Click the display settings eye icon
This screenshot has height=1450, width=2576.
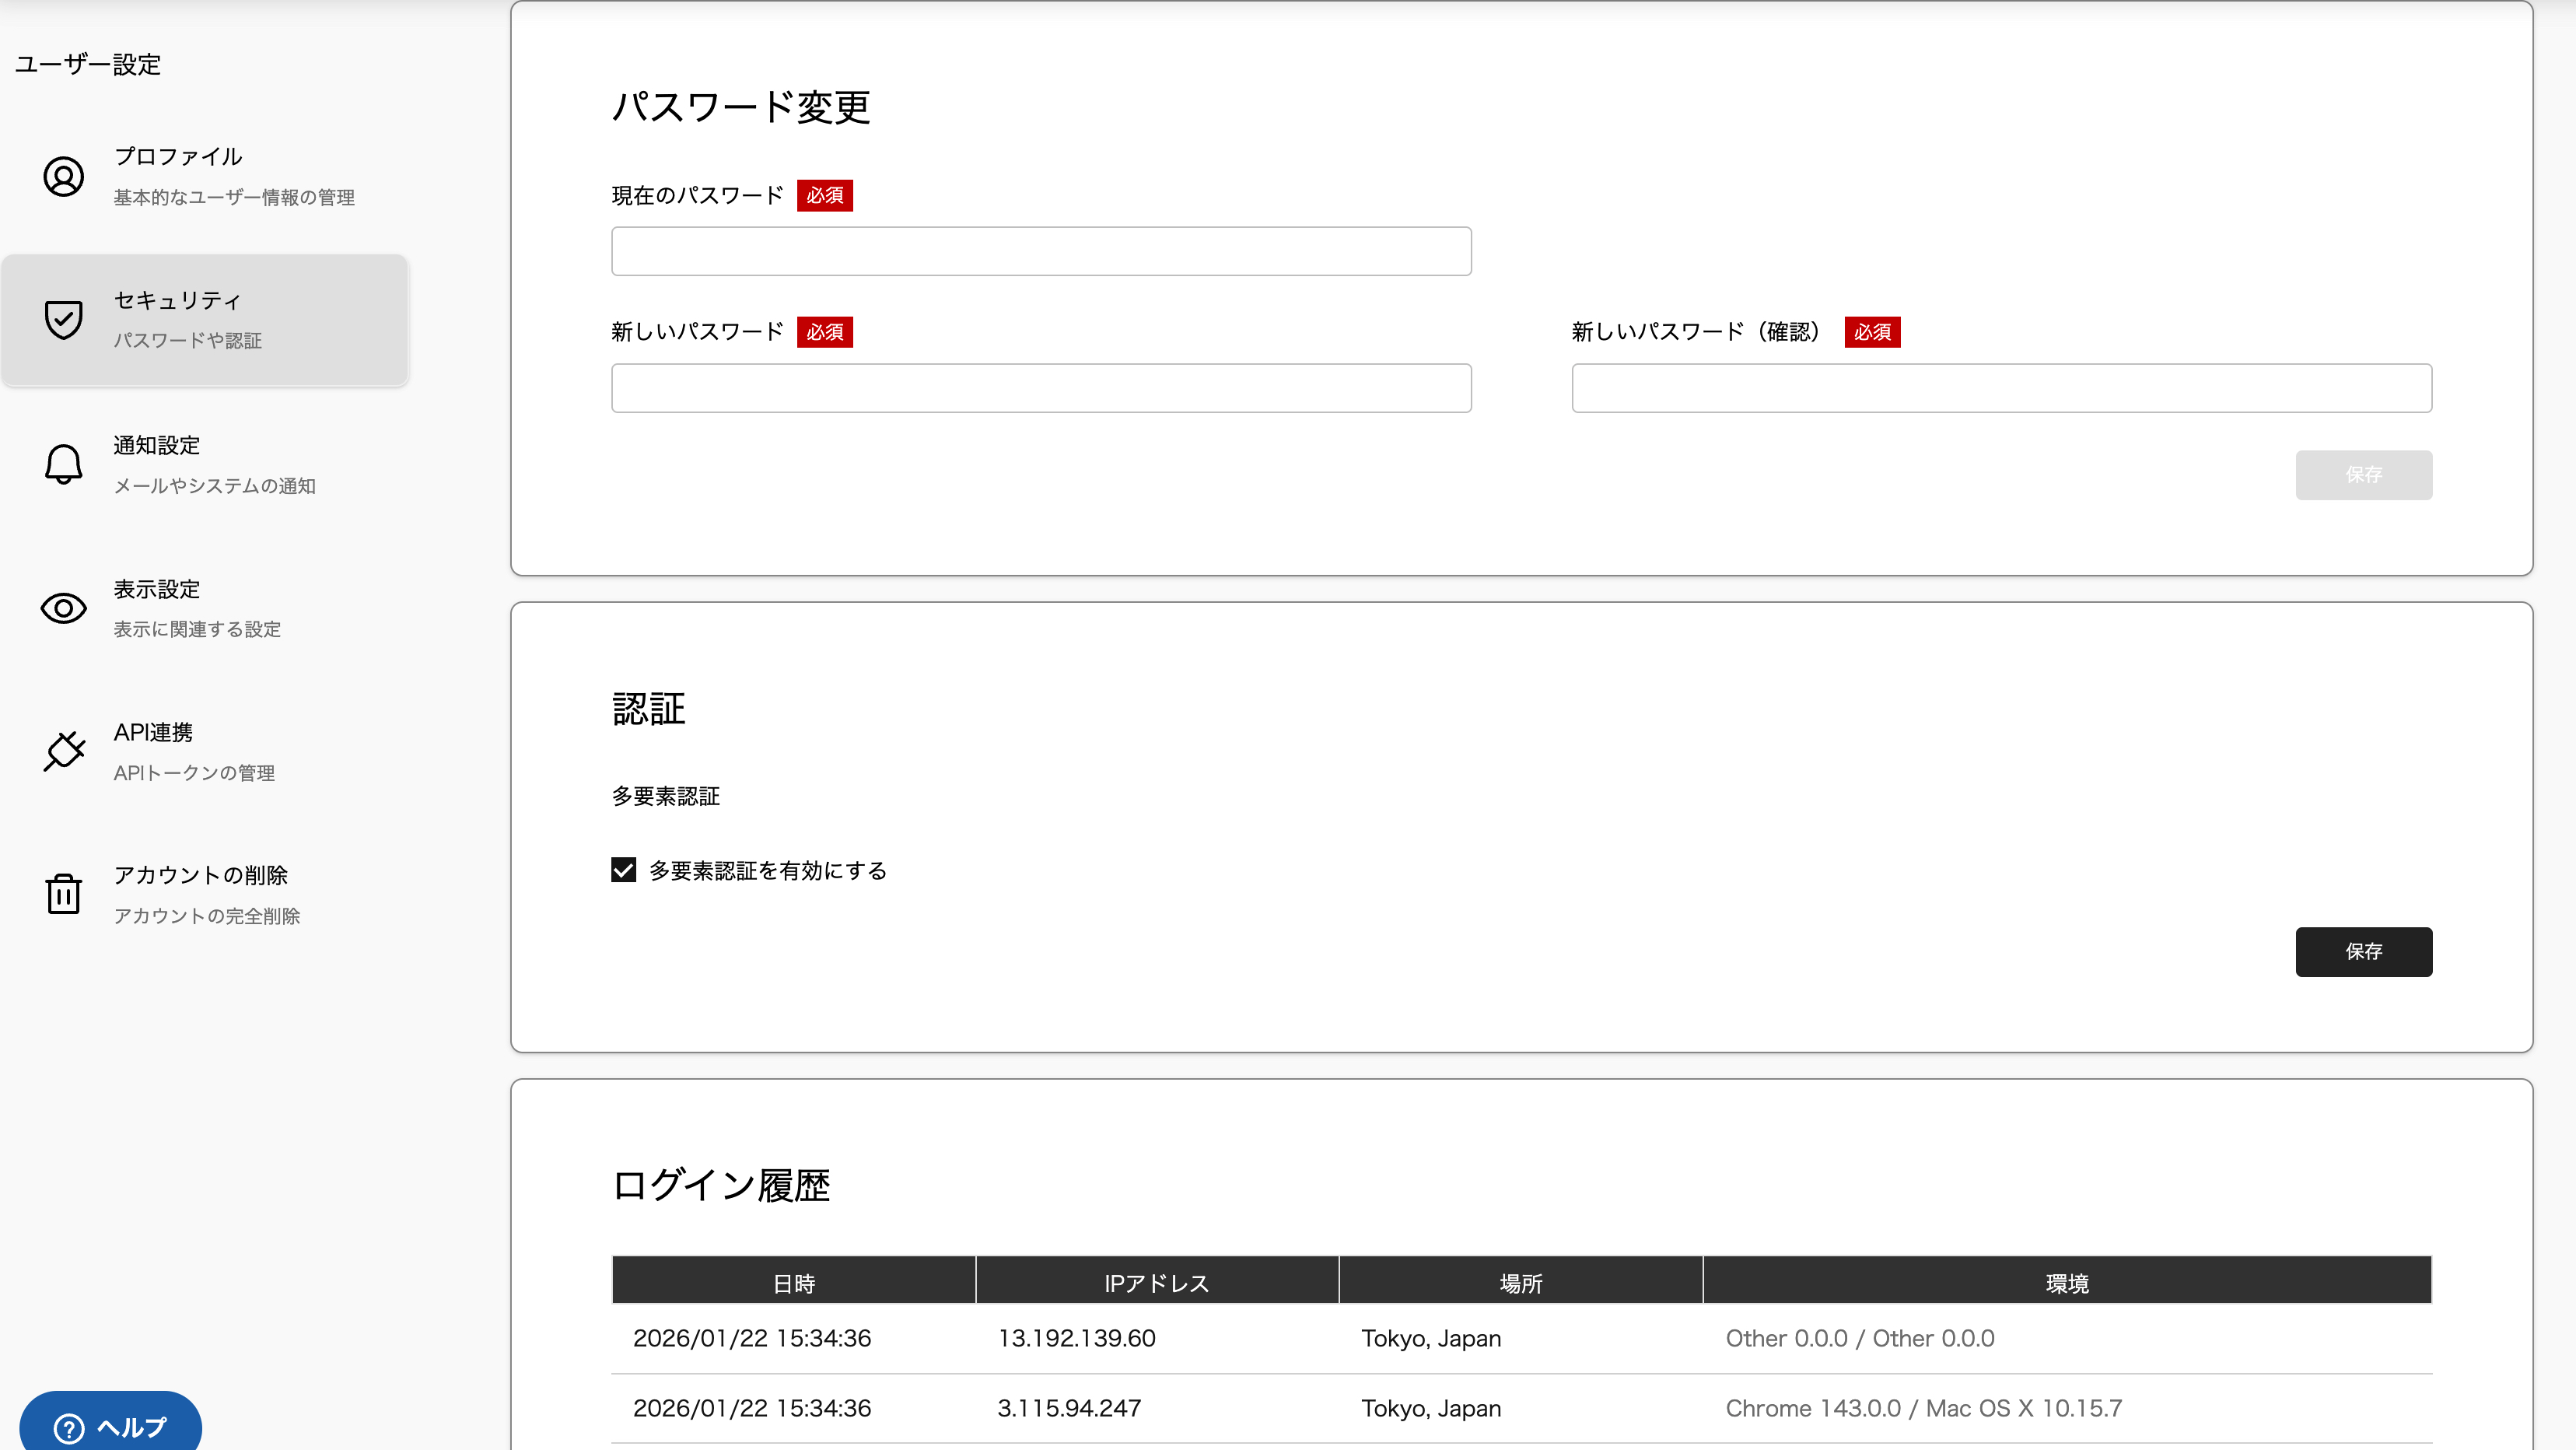click(x=63, y=608)
